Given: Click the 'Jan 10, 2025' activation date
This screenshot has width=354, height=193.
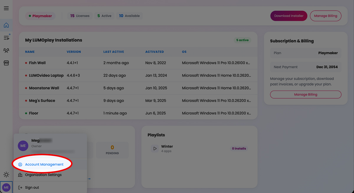Looking at the screenshot, I should pos(156,88).
